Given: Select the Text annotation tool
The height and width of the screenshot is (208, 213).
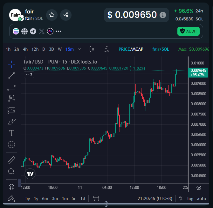Looking at the screenshot, I should (11, 133).
